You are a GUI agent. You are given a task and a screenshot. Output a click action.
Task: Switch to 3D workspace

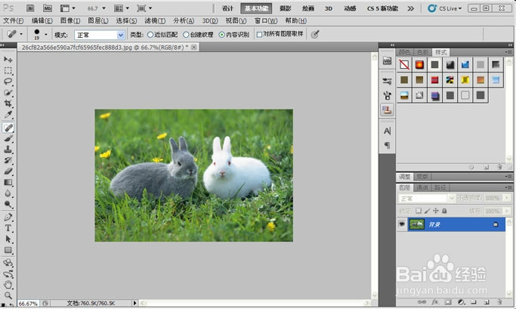tap(329, 8)
